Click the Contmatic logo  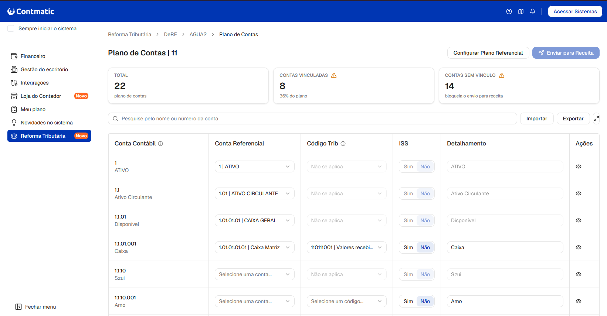(31, 11)
